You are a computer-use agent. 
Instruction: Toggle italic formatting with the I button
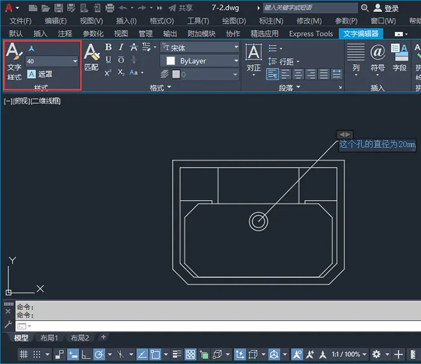121,47
